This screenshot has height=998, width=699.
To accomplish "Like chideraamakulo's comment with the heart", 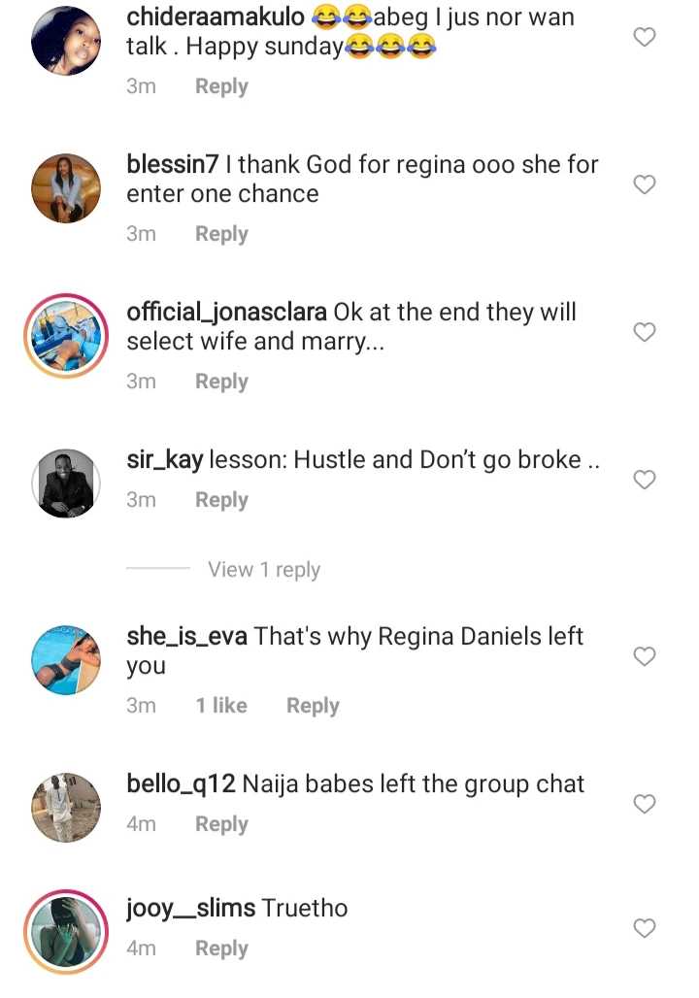I will point(645,37).
